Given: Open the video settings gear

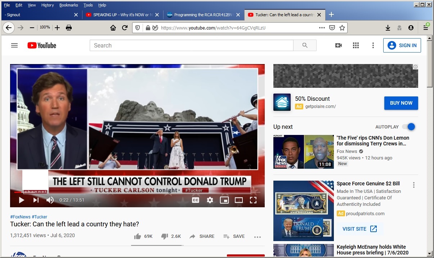Looking at the screenshot, I should pyautogui.click(x=210, y=200).
